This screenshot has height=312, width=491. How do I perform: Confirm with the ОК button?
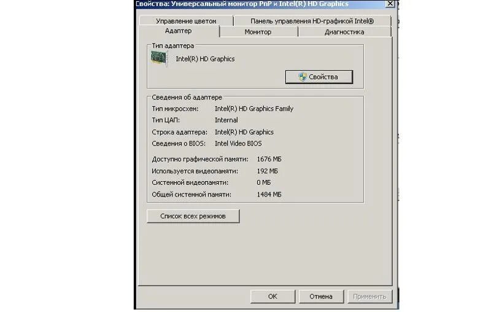[x=273, y=296]
